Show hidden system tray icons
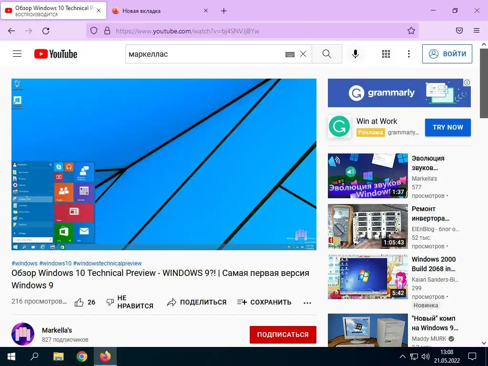488x366 pixels. pos(402,356)
